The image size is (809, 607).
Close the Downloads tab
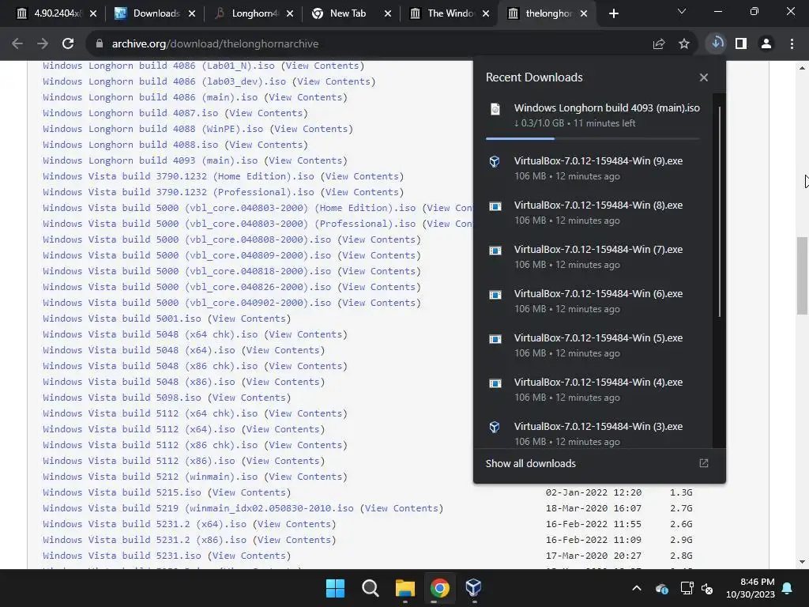tap(191, 13)
